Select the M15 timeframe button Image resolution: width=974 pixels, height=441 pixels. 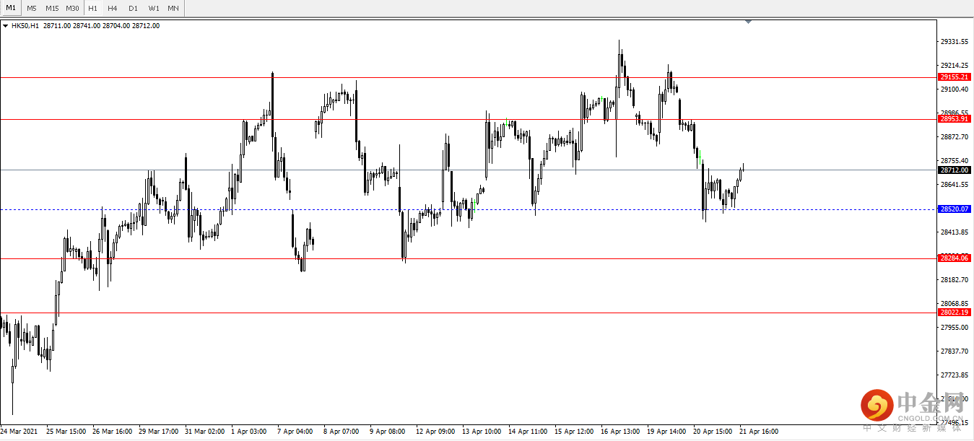(52, 8)
